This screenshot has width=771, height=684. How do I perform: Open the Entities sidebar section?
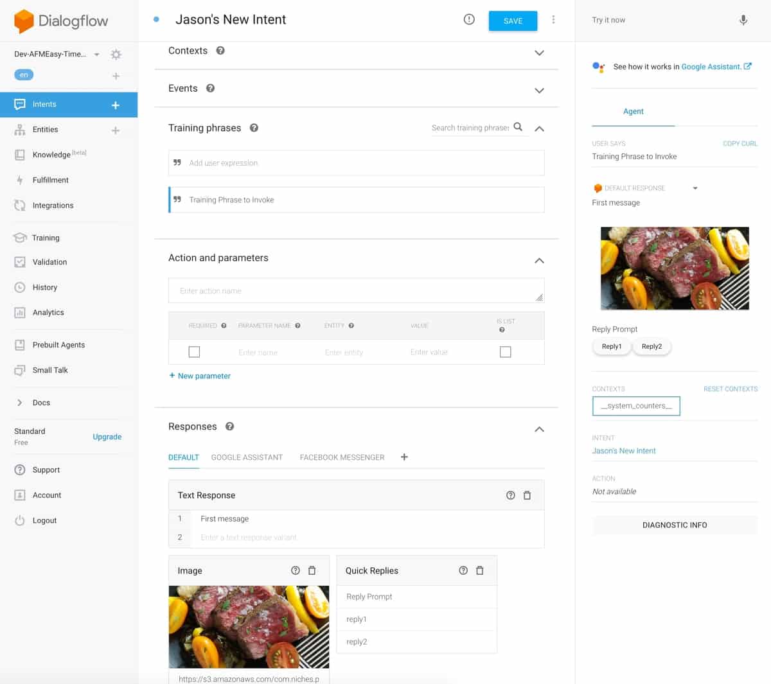point(45,129)
